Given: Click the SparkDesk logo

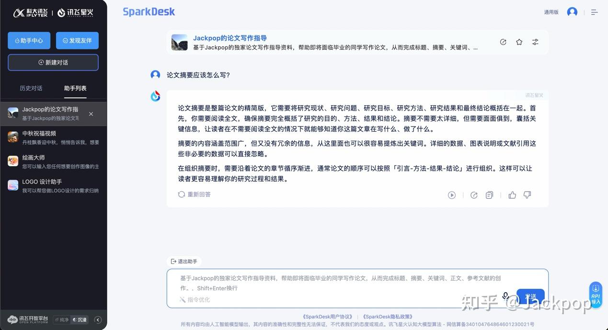Looking at the screenshot, I should (149, 11).
